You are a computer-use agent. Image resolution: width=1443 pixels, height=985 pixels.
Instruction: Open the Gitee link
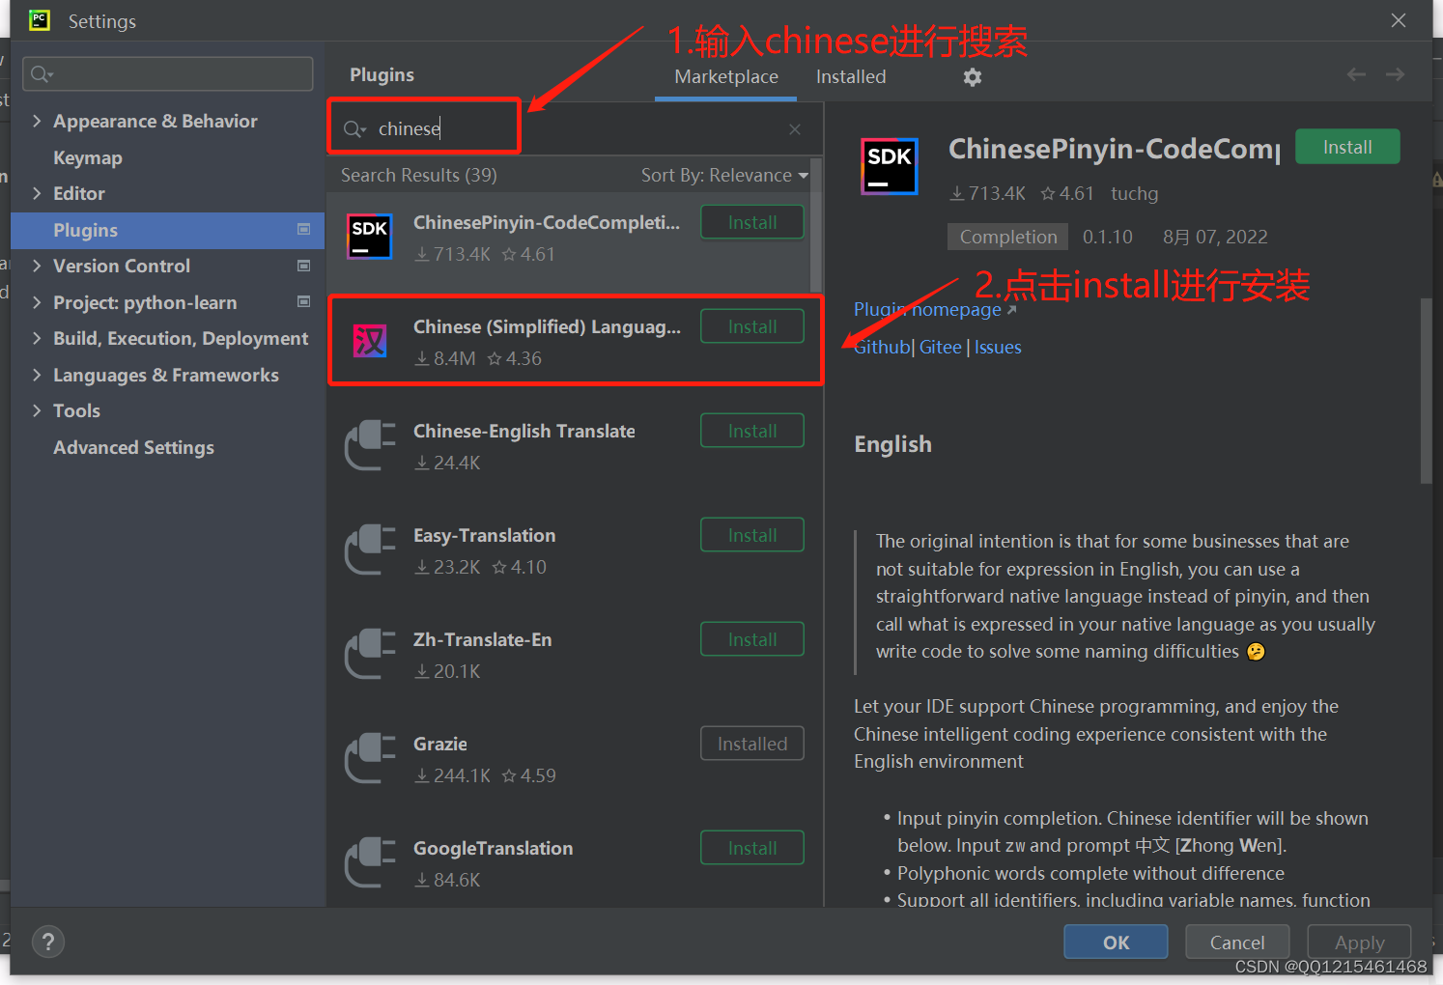click(x=940, y=347)
